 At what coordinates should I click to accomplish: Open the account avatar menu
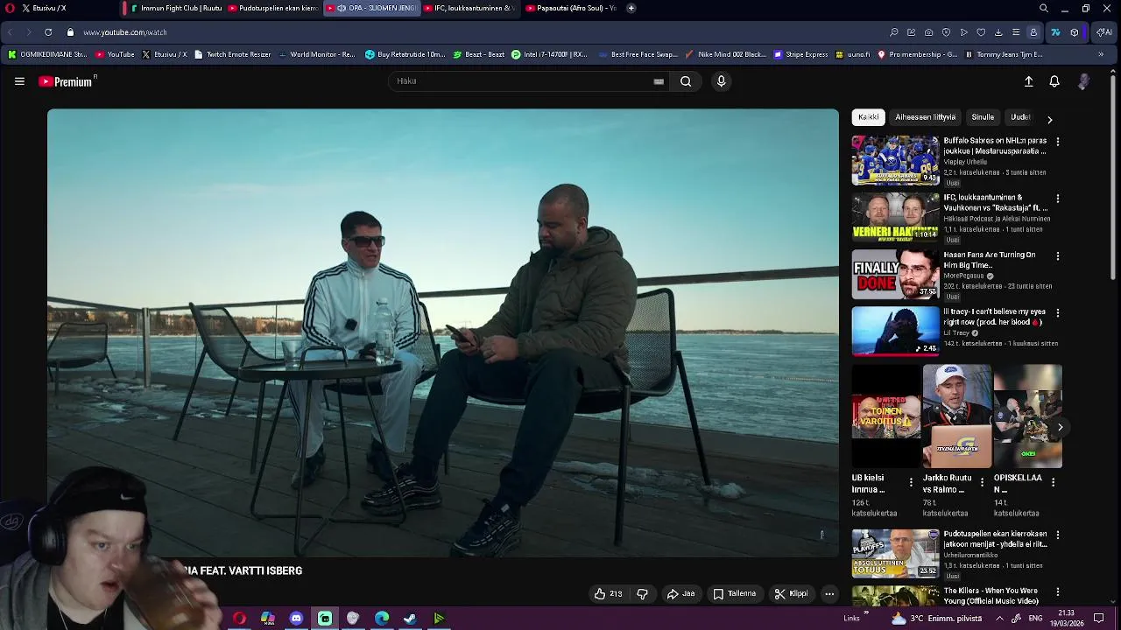click(x=1084, y=81)
